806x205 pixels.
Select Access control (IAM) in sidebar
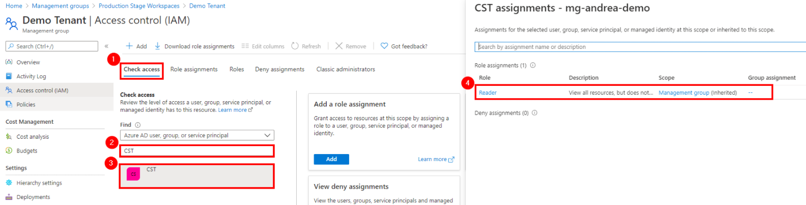[42, 90]
